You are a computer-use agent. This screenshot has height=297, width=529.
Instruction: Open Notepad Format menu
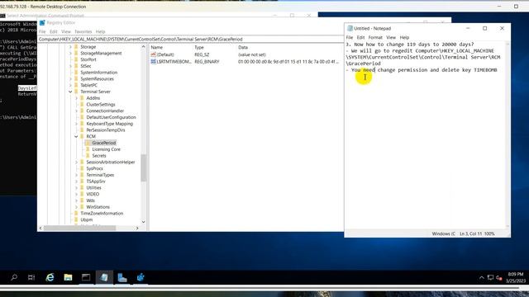coord(375,37)
